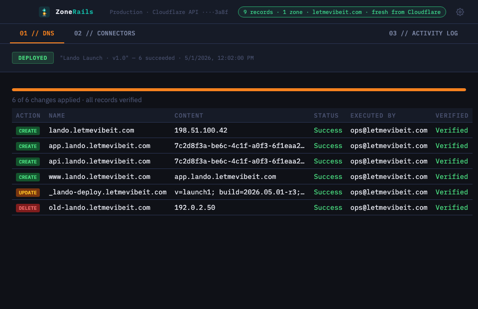Click the ZoneRails traffic light logo
The width and height of the screenshot is (478, 309).
(x=44, y=12)
